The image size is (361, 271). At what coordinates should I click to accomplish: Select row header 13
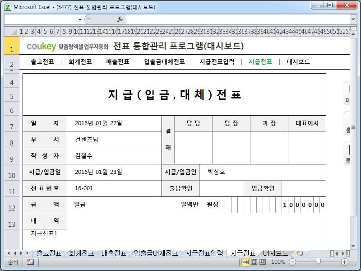(12, 221)
